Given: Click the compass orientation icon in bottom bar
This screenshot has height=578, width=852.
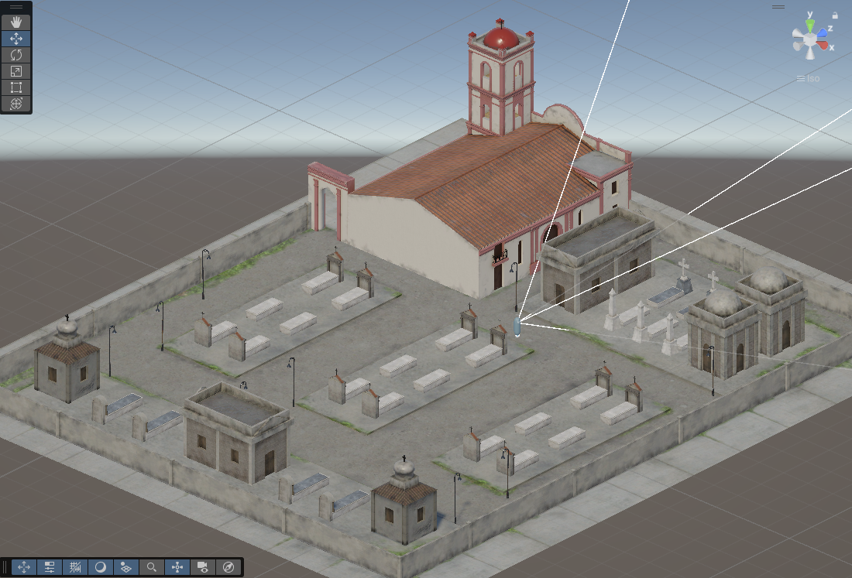Looking at the screenshot, I should [x=228, y=567].
